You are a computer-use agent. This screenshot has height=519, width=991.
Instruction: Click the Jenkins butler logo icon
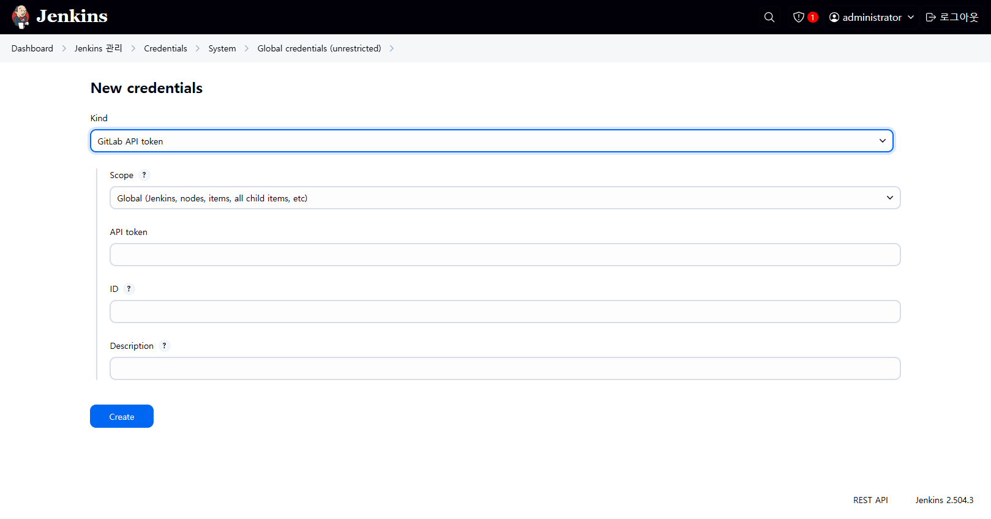pos(21,17)
